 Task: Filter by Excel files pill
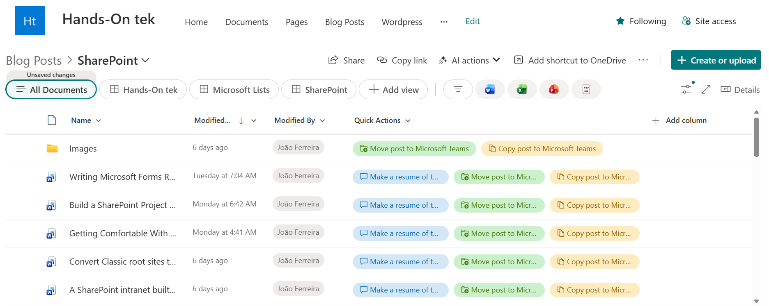click(x=522, y=89)
